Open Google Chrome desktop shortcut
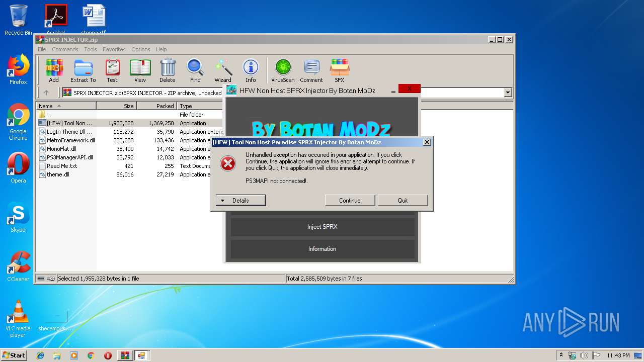 (18, 122)
